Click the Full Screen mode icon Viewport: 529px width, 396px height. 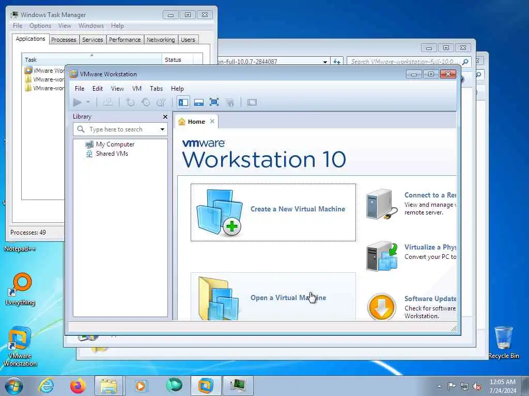[x=214, y=102]
